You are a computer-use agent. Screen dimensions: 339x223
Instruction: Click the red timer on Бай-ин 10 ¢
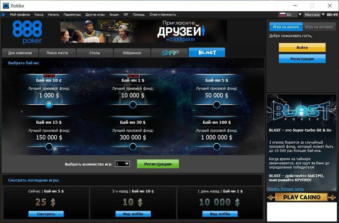[x=49, y=76]
